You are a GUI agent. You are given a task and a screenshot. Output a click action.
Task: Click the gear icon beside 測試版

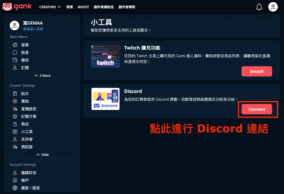[x=15, y=147]
